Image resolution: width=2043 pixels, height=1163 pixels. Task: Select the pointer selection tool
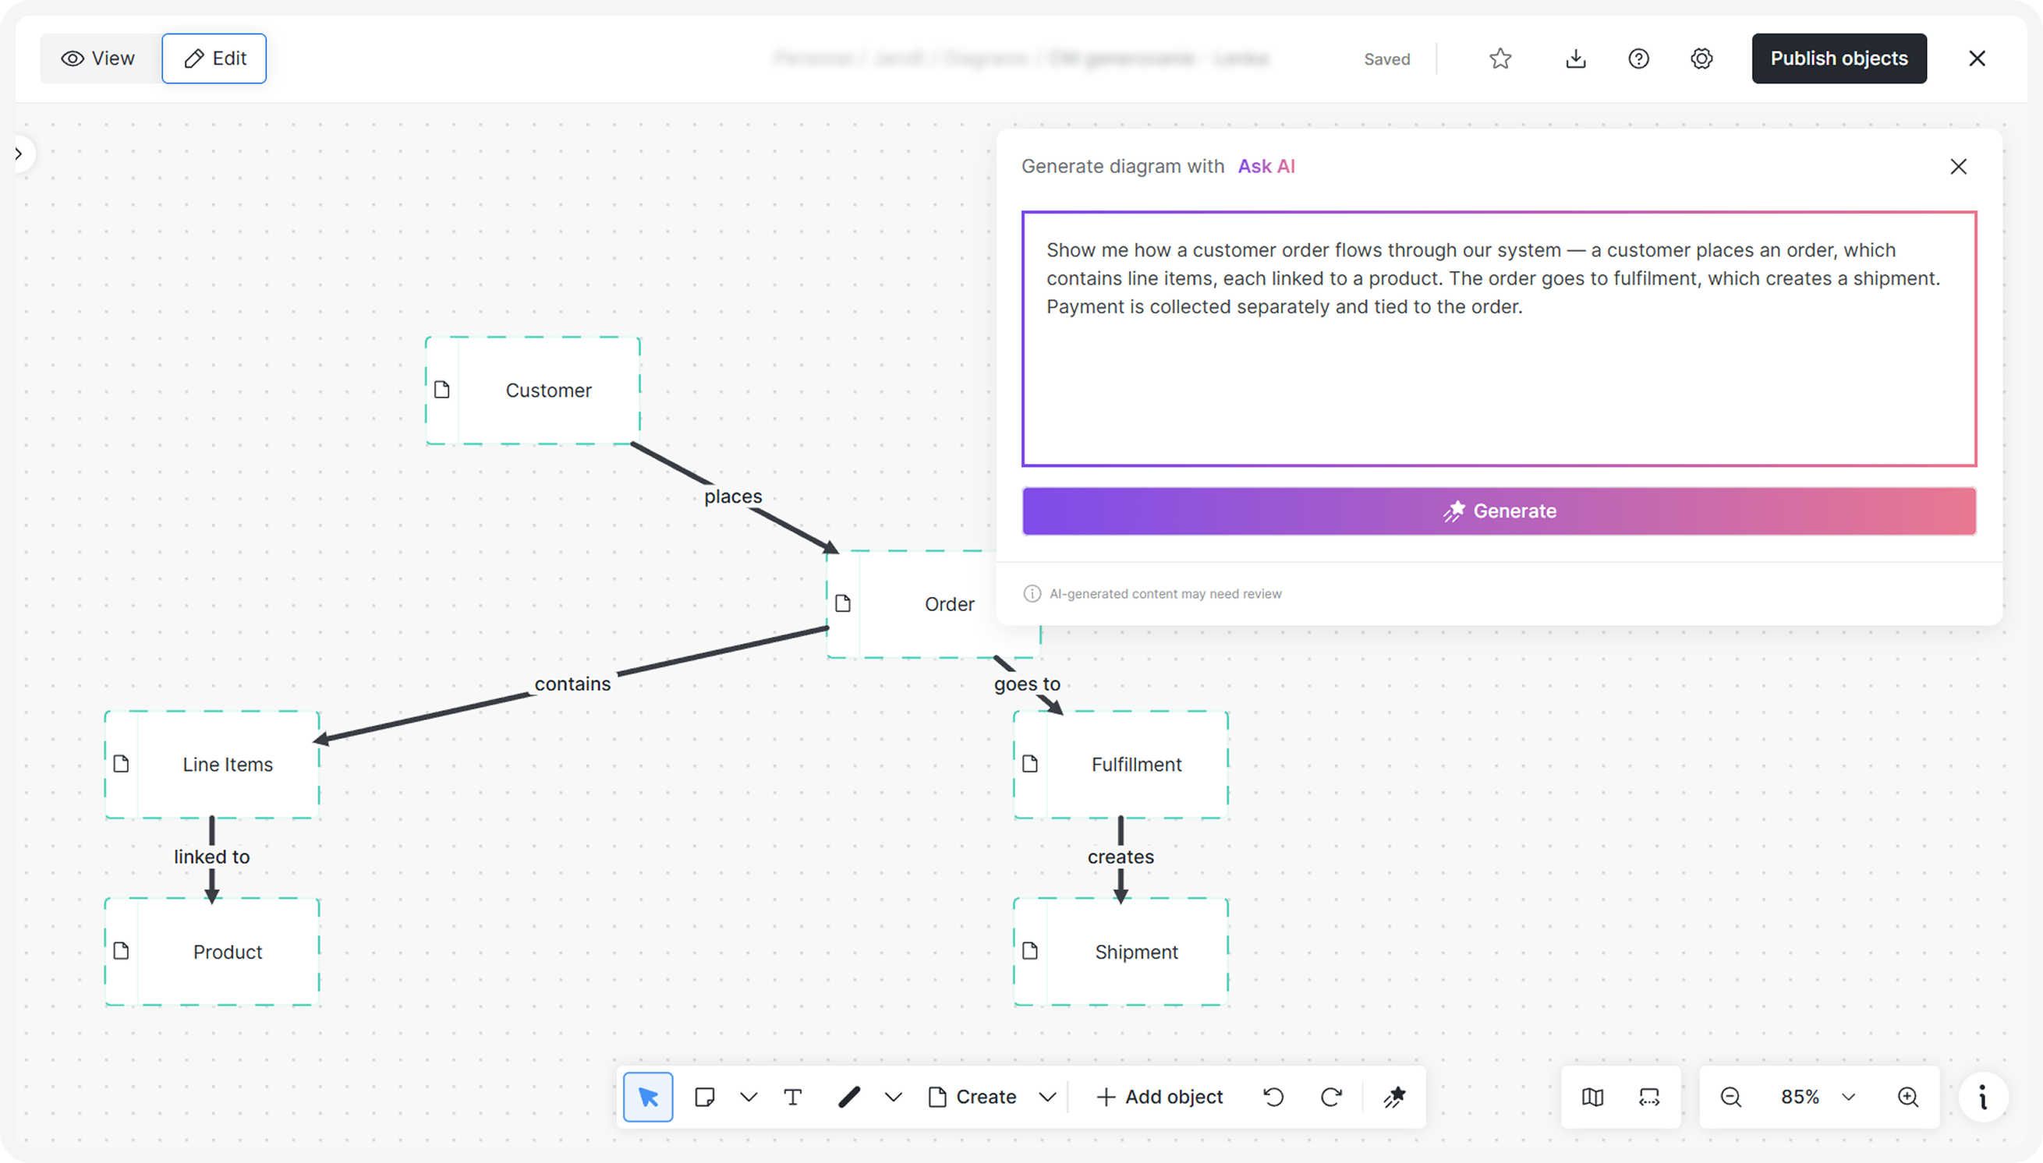pyautogui.click(x=648, y=1097)
